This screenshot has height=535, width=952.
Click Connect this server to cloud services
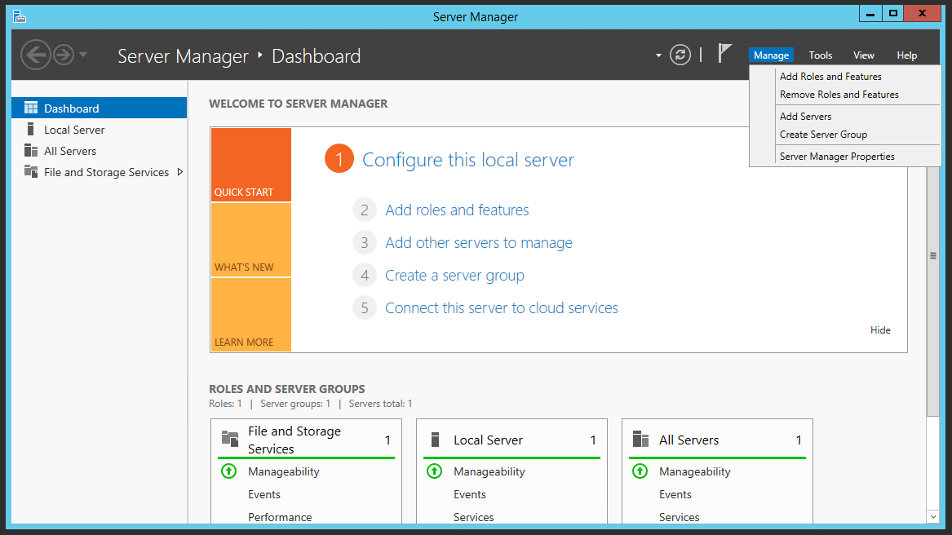pos(501,308)
